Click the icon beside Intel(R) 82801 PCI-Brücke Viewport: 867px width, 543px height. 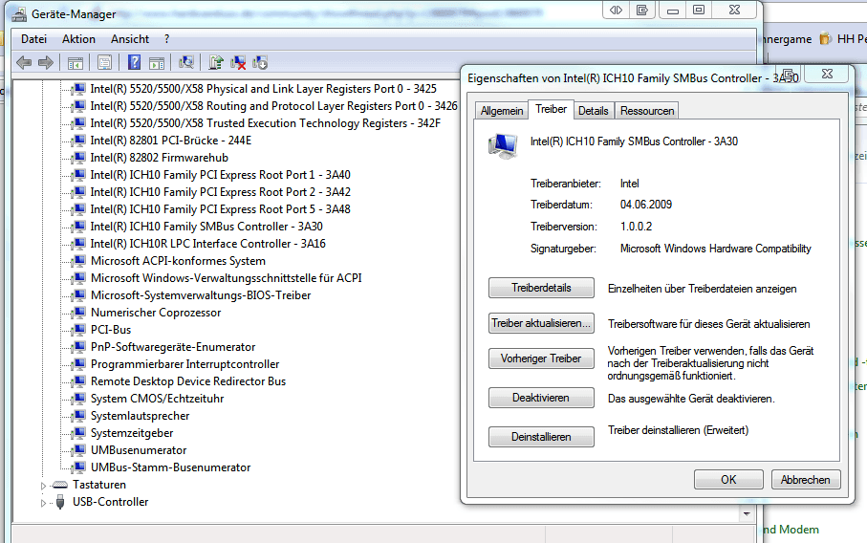(x=79, y=141)
